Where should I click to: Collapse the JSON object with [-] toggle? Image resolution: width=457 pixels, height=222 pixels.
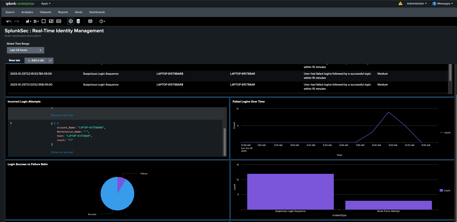click(x=56, y=123)
